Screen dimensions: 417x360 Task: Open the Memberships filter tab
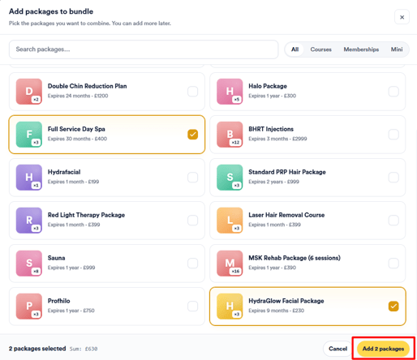click(x=361, y=49)
